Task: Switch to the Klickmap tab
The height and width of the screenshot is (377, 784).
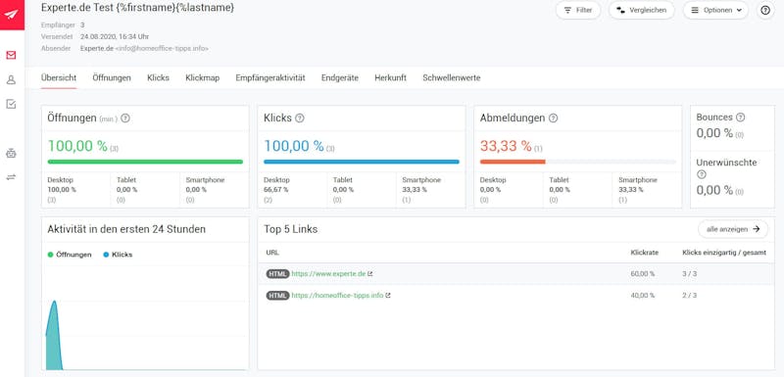Action: 203,78
